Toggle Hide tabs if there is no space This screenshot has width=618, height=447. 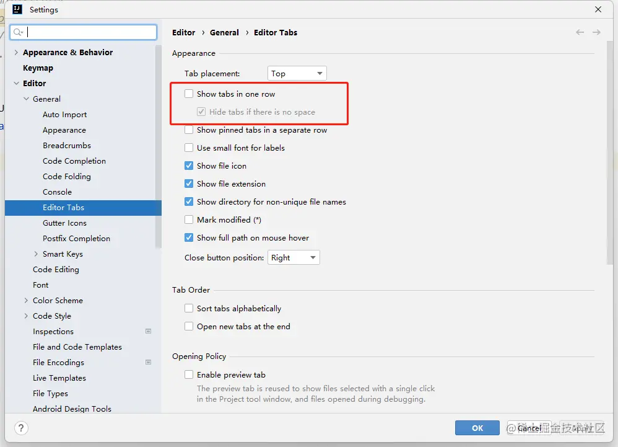201,112
